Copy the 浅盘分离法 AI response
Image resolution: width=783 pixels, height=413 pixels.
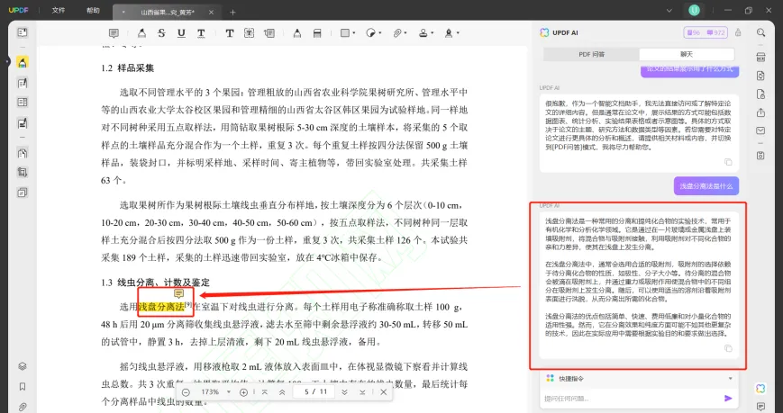point(728,348)
